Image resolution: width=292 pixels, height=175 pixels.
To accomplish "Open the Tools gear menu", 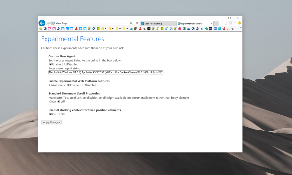I will 235,23.
